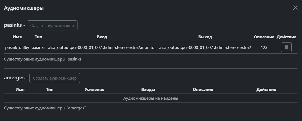Click the pasinks table Имя header

[17, 37]
